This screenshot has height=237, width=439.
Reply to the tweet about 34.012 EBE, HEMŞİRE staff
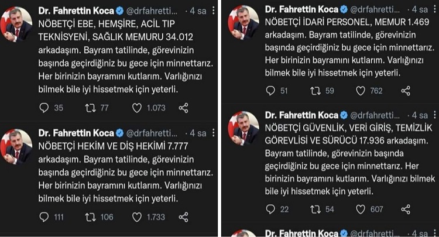click(x=43, y=108)
